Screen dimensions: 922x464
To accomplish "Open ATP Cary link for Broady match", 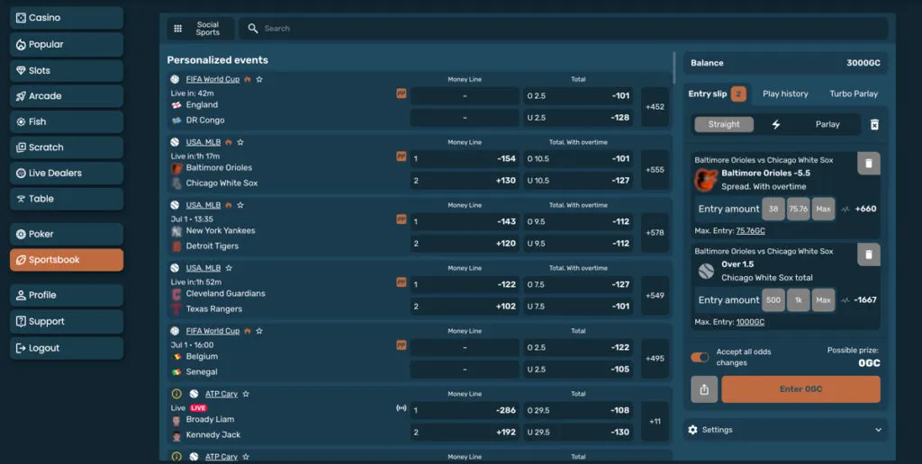I will click(x=221, y=394).
